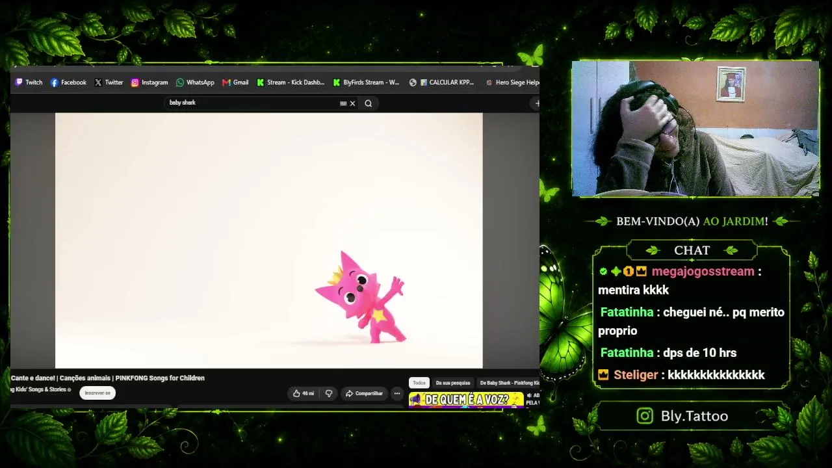
Task: Open the WhatsApp bookmark
Action: (195, 83)
